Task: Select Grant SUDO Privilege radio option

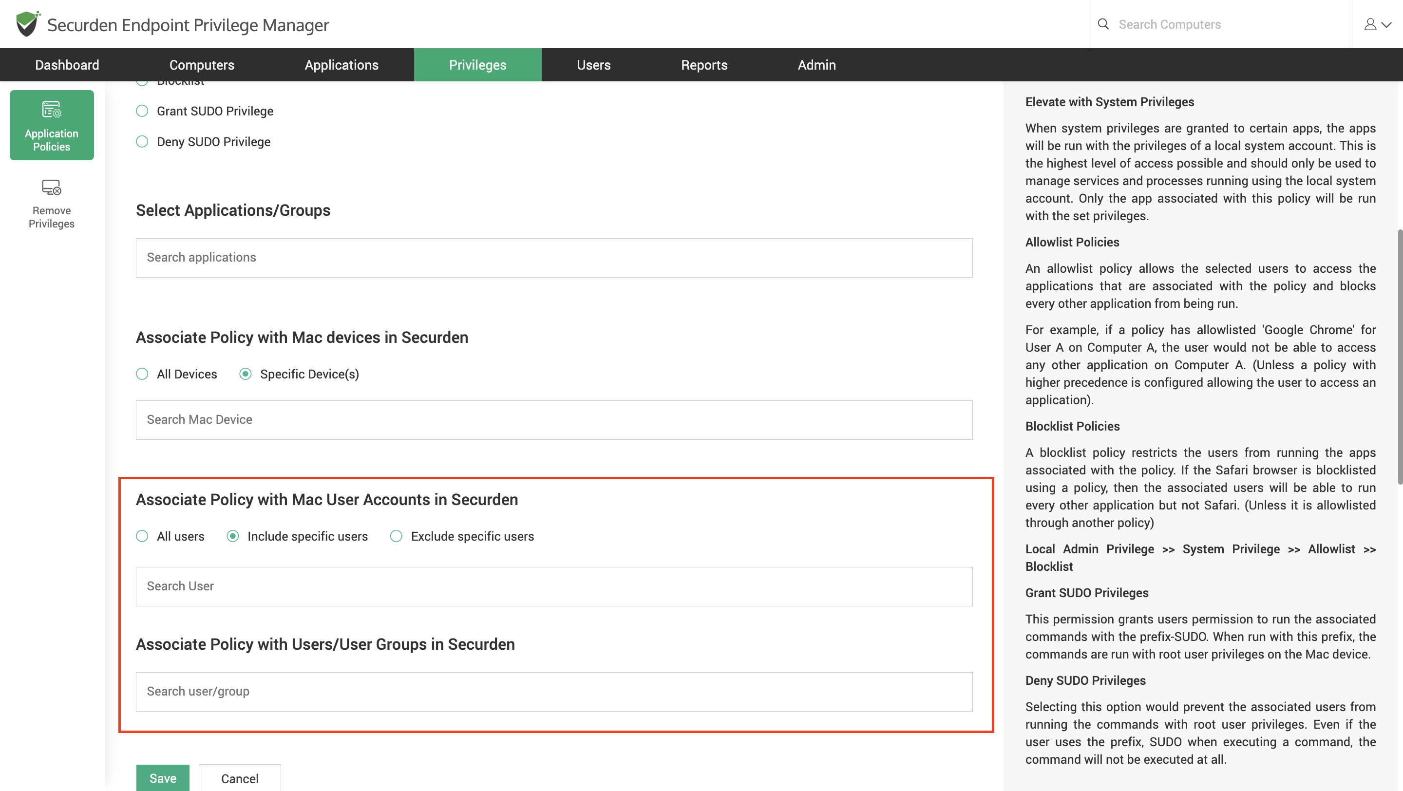Action: coord(142,111)
